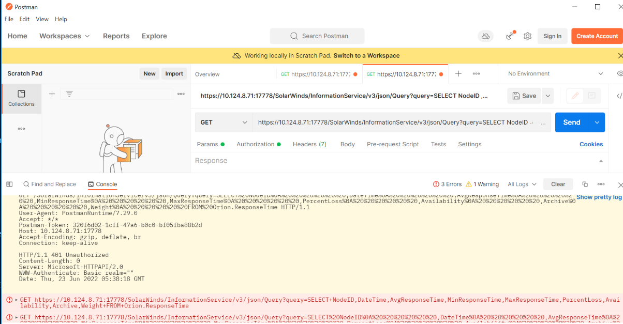Screen dimensions: 623x324
Task: Add a new request tab with plus
Action: [x=458, y=74]
